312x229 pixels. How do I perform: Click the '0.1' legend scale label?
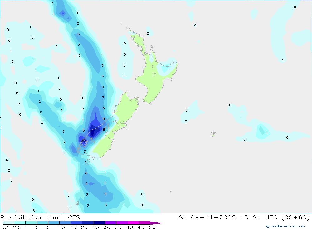[5, 227]
